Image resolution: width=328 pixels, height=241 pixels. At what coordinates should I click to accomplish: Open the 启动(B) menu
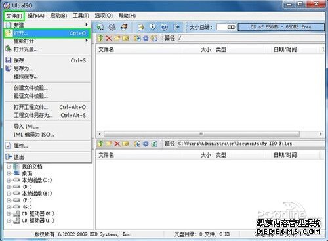point(58,16)
